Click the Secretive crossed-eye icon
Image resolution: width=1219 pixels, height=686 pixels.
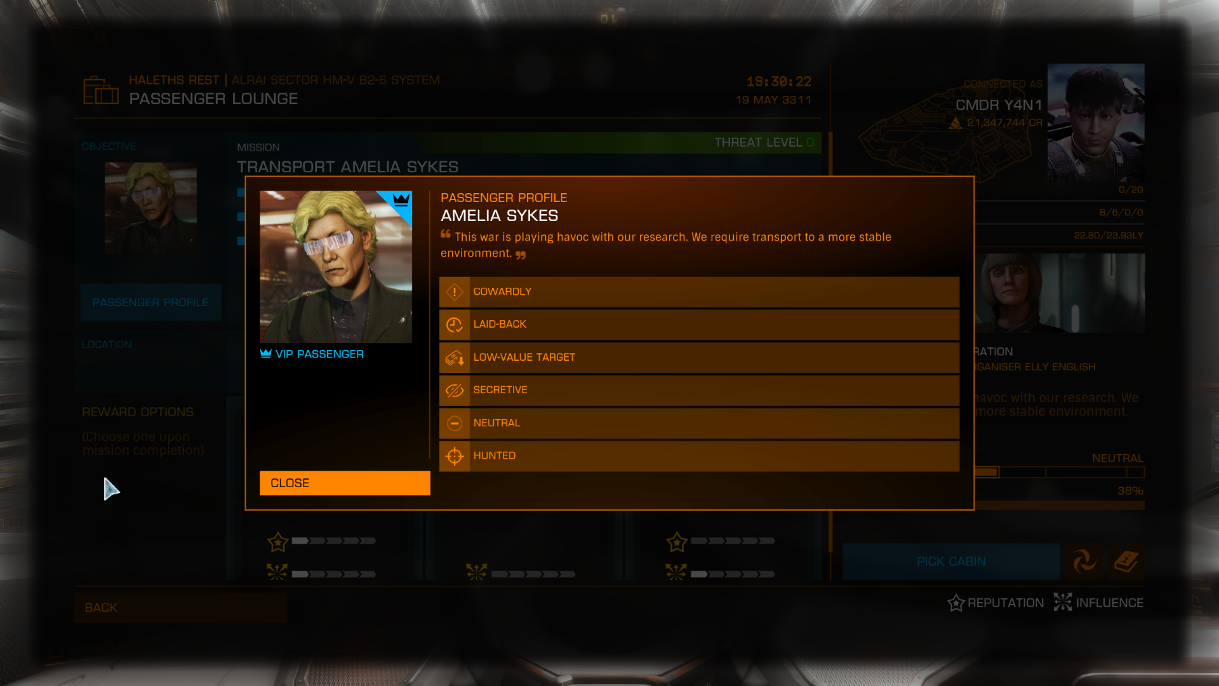click(455, 390)
